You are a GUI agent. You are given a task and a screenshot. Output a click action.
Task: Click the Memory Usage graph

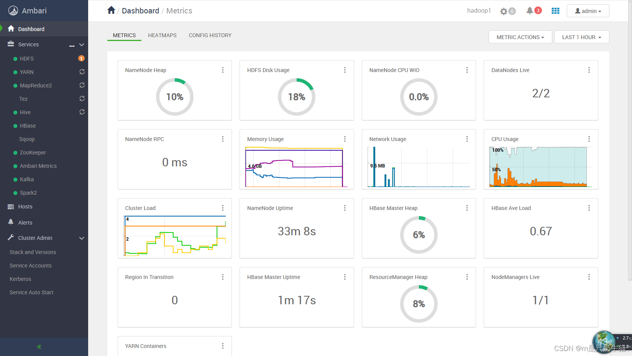[297, 167]
